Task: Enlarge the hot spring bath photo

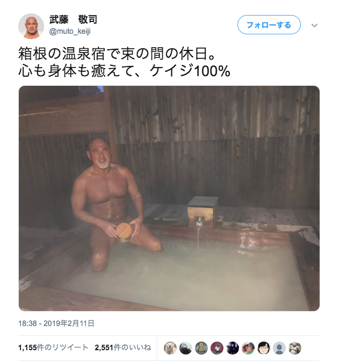Action: coord(169,198)
